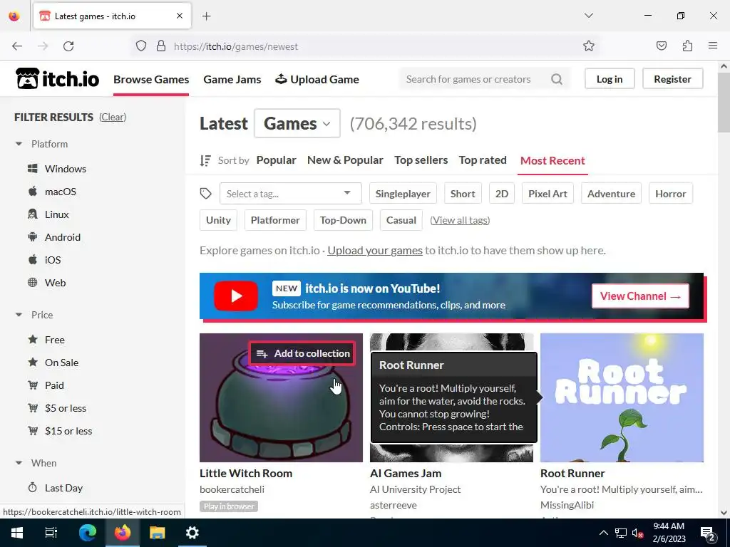Open the Browse Games tab
The height and width of the screenshot is (547, 730).
151,80
